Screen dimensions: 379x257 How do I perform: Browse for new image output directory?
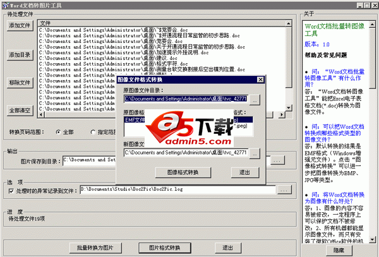255,153
